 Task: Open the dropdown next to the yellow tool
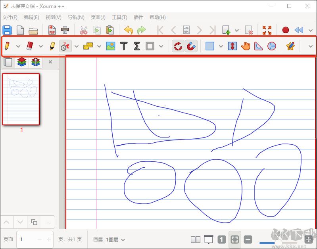[99, 46]
